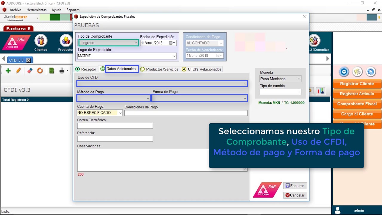Open the printer options dropdown arrow
The height and width of the screenshot is (215, 382).
(67, 71)
